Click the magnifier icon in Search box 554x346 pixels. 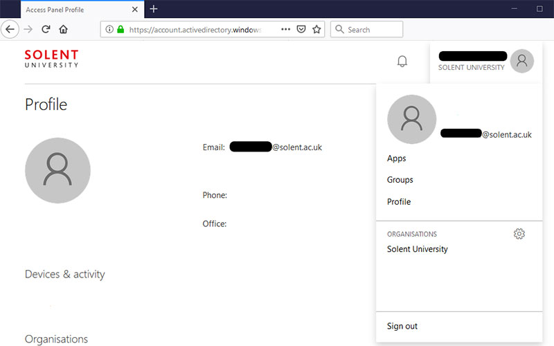pos(339,29)
